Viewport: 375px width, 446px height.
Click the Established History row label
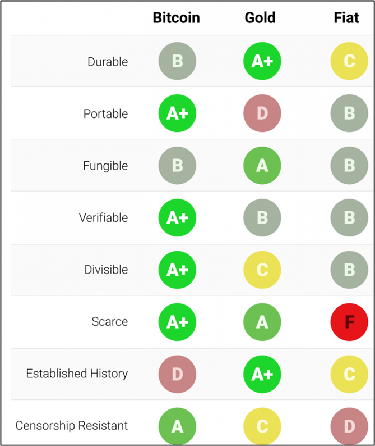coord(77,374)
